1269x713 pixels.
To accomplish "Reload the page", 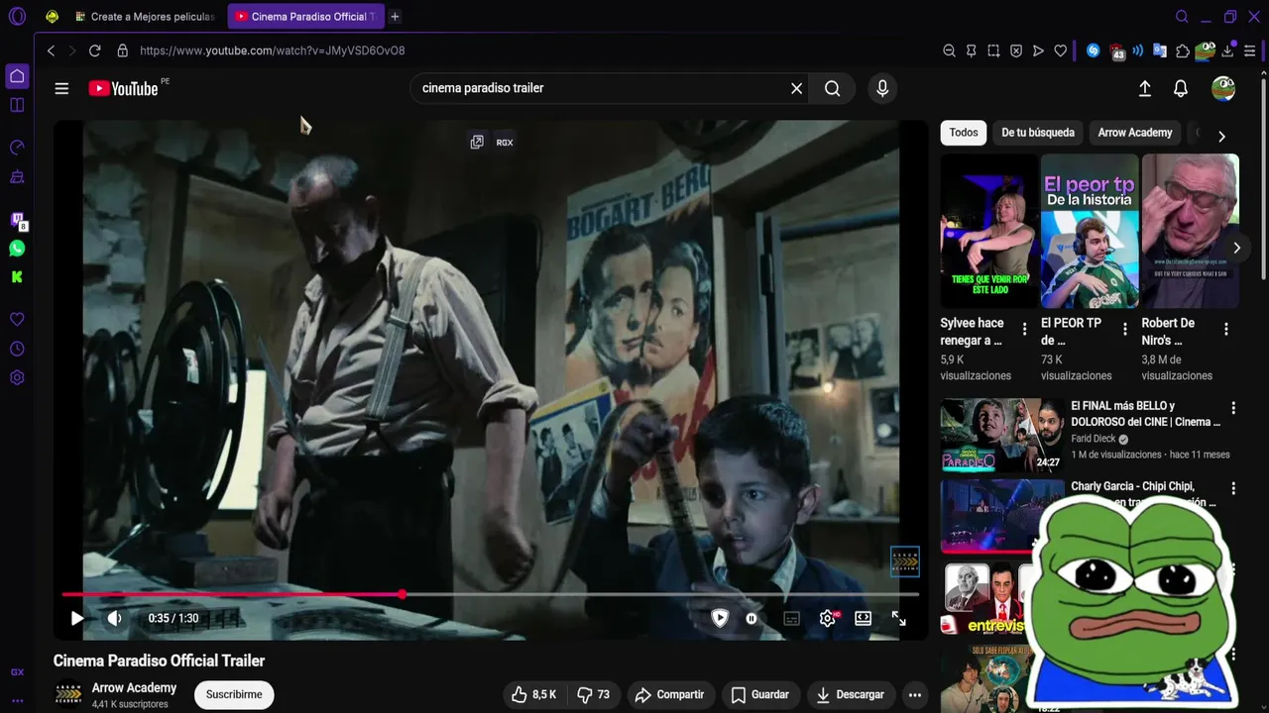I will tap(94, 51).
